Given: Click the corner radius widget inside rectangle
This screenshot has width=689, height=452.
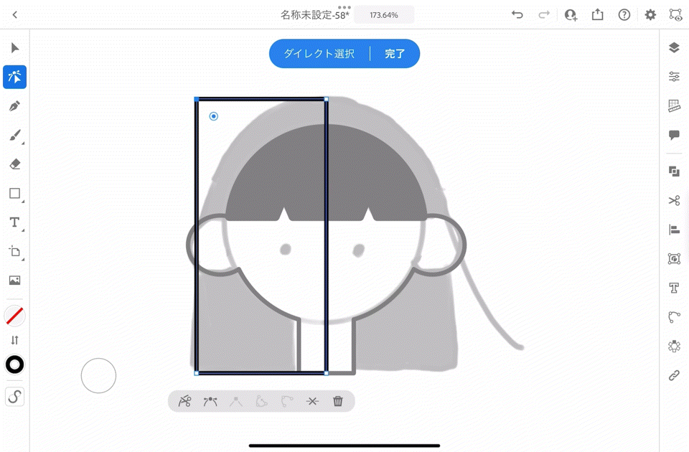Looking at the screenshot, I should [214, 116].
